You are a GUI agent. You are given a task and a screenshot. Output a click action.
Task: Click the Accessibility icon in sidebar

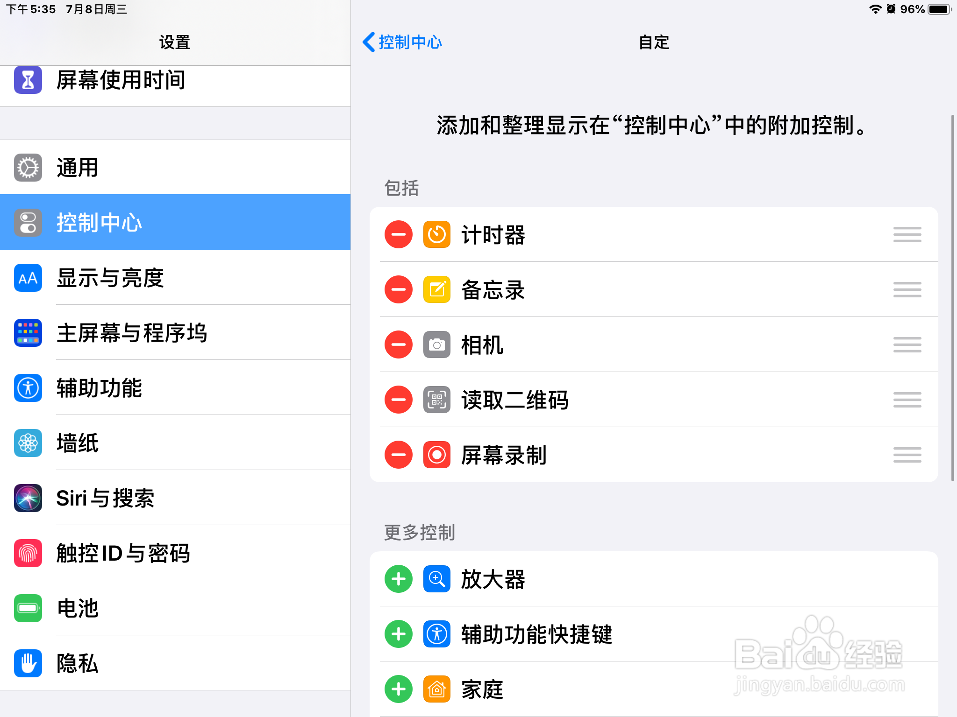(x=28, y=388)
